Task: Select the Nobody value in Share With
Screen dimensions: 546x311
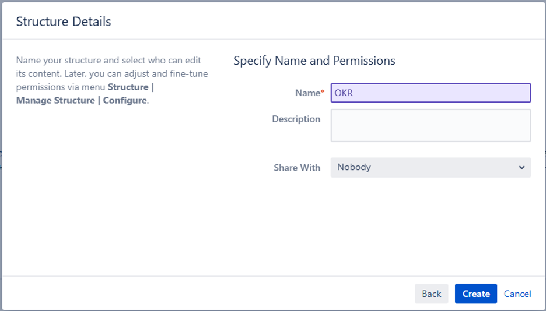Action: (354, 167)
